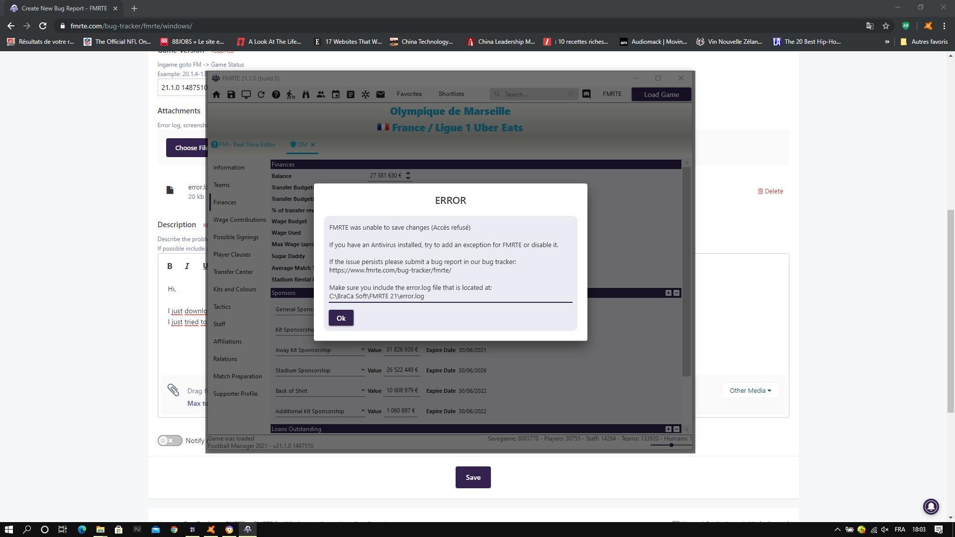Click the notes list icon in FMRTE toolbar

[x=351, y=94]
